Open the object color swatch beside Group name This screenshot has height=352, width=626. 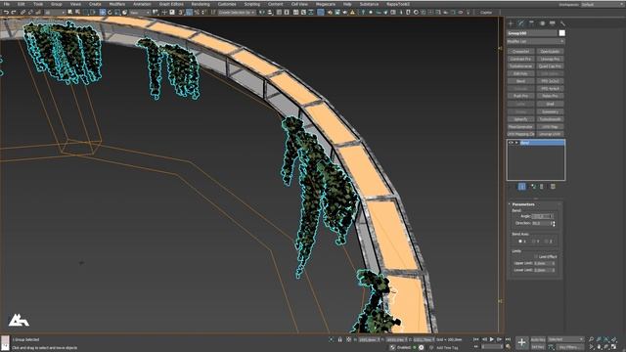(x=561, y=33)
